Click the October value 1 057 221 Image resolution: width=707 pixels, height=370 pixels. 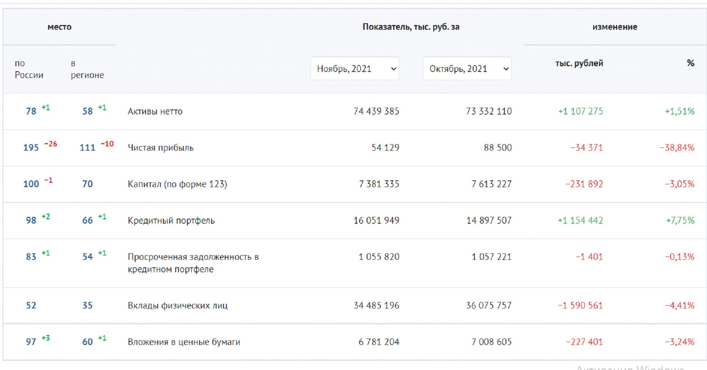pyautogui.click(x=492, y=257)
